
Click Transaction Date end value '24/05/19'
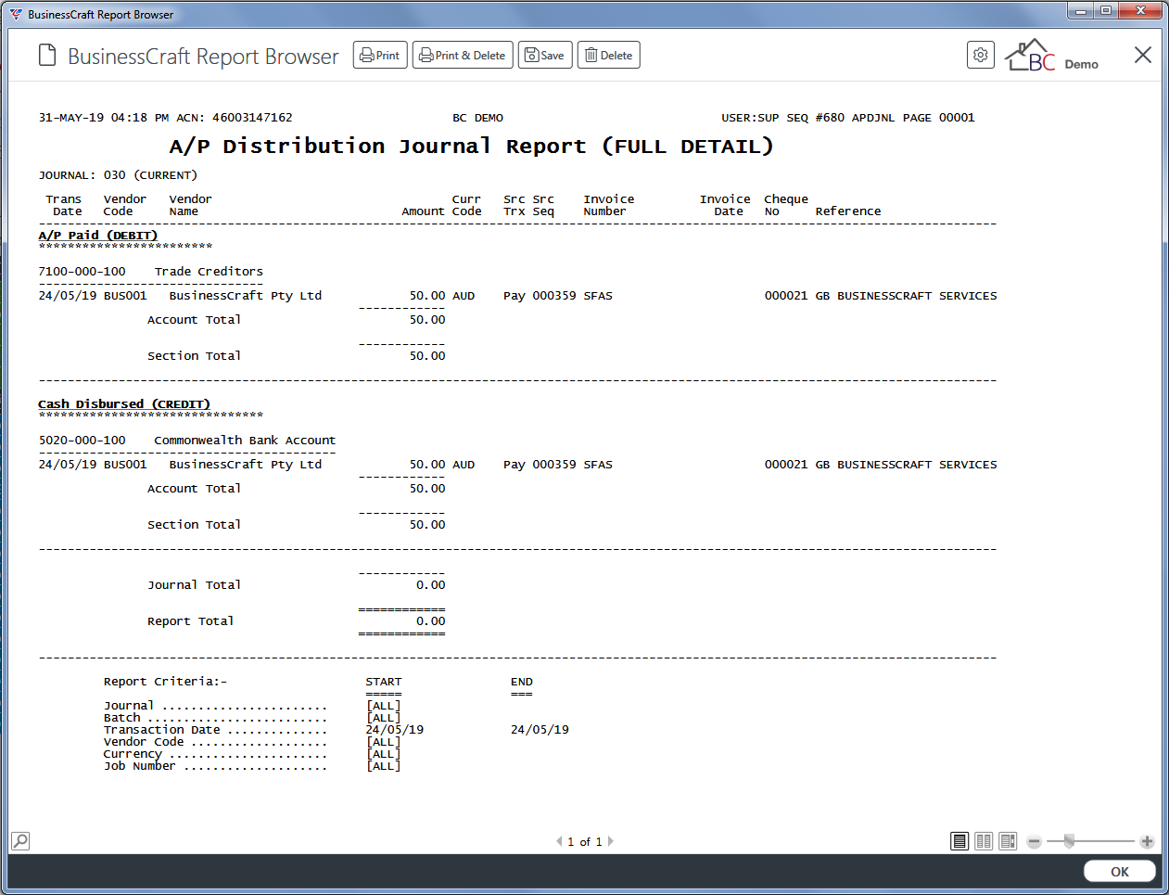pos(540,730)
